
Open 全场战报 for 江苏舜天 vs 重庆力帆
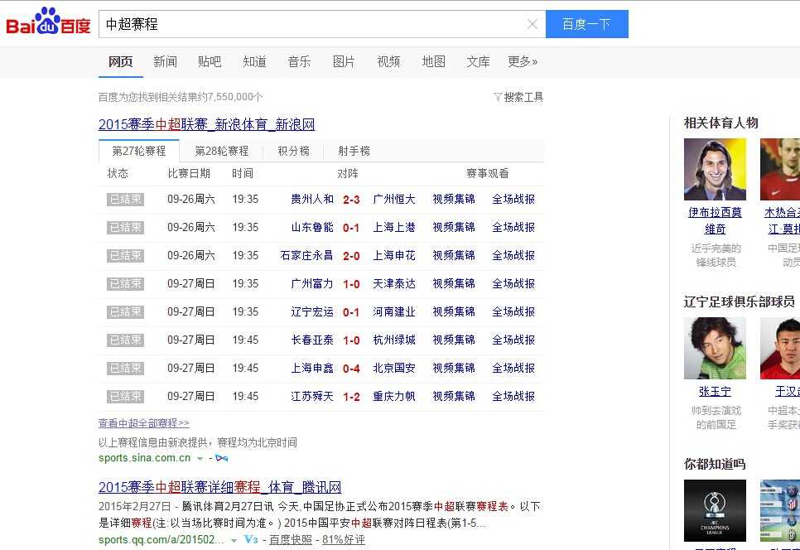pos(513,396)
